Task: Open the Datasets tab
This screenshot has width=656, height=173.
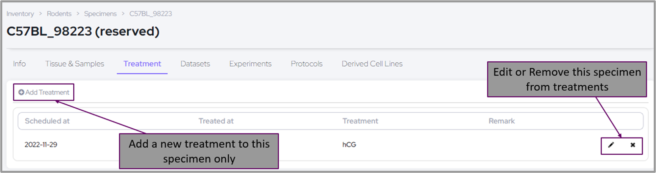Action: 195,64
